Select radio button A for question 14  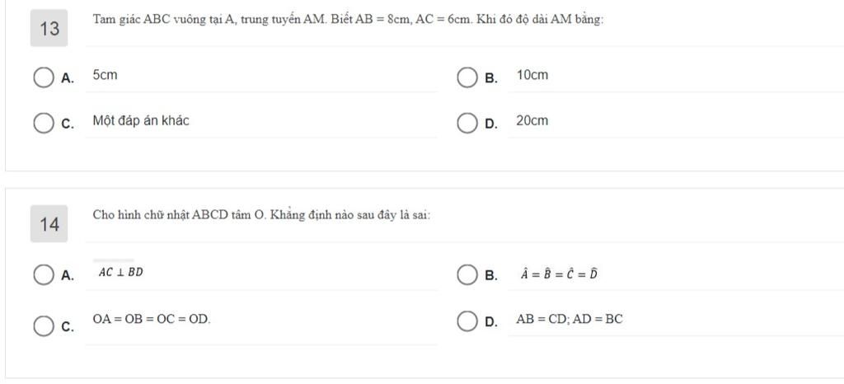(x=44, y=275)
